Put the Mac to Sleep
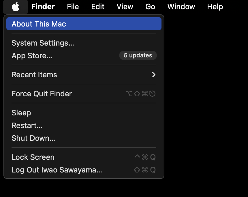This screenshot has height=197, width=248. (21, 113)
